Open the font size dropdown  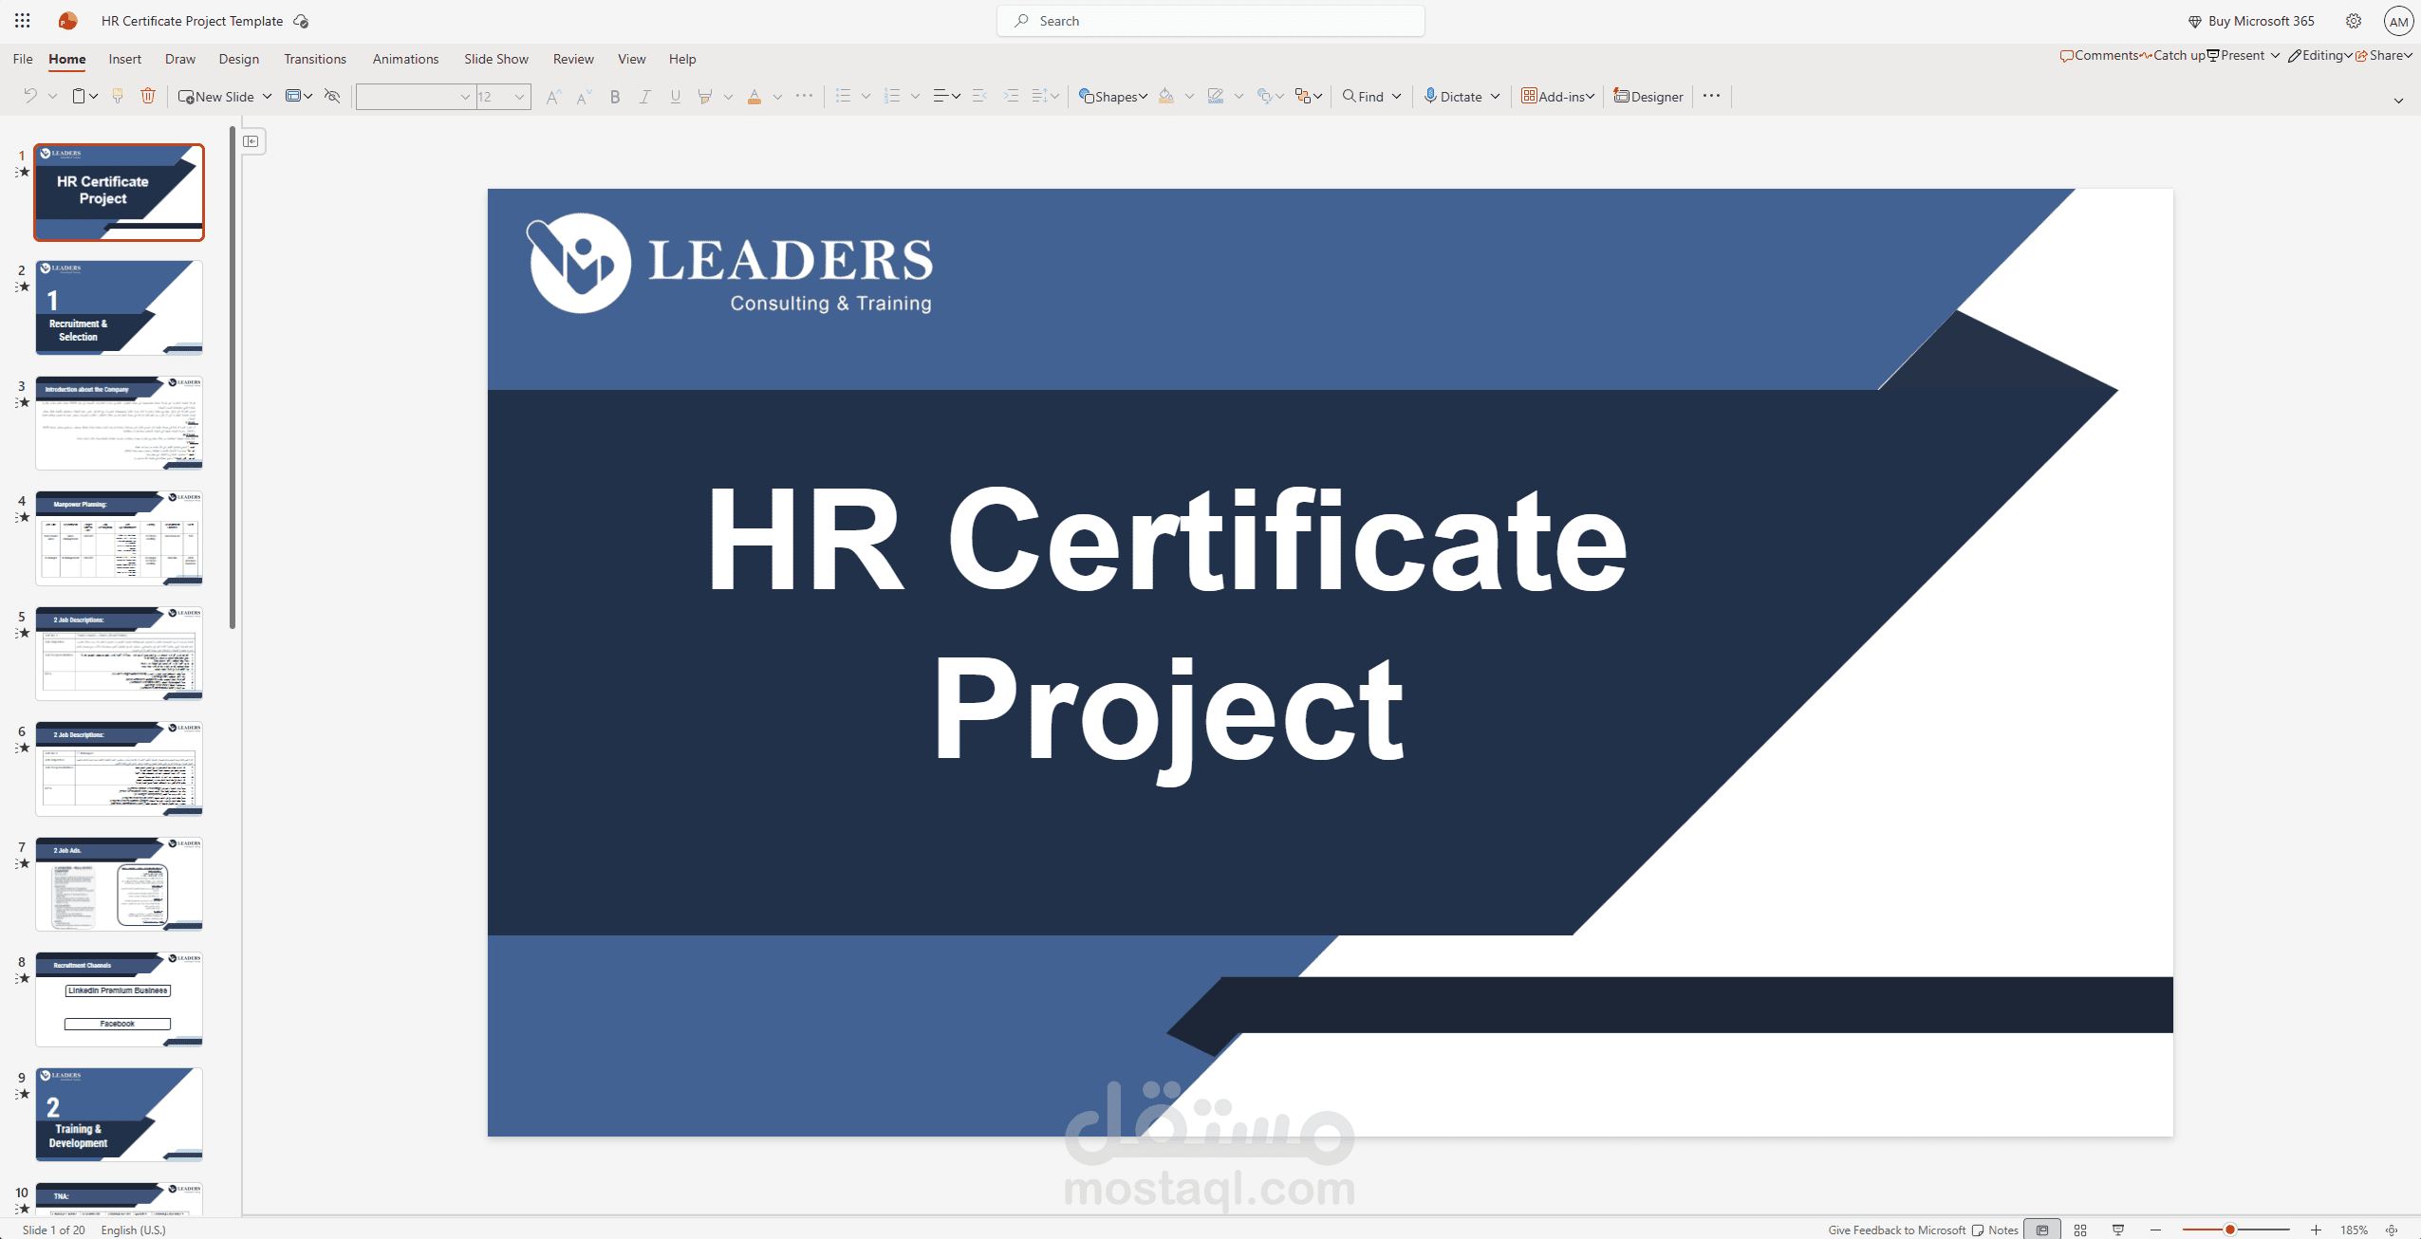pyautogui.click(x=519, y=96)
